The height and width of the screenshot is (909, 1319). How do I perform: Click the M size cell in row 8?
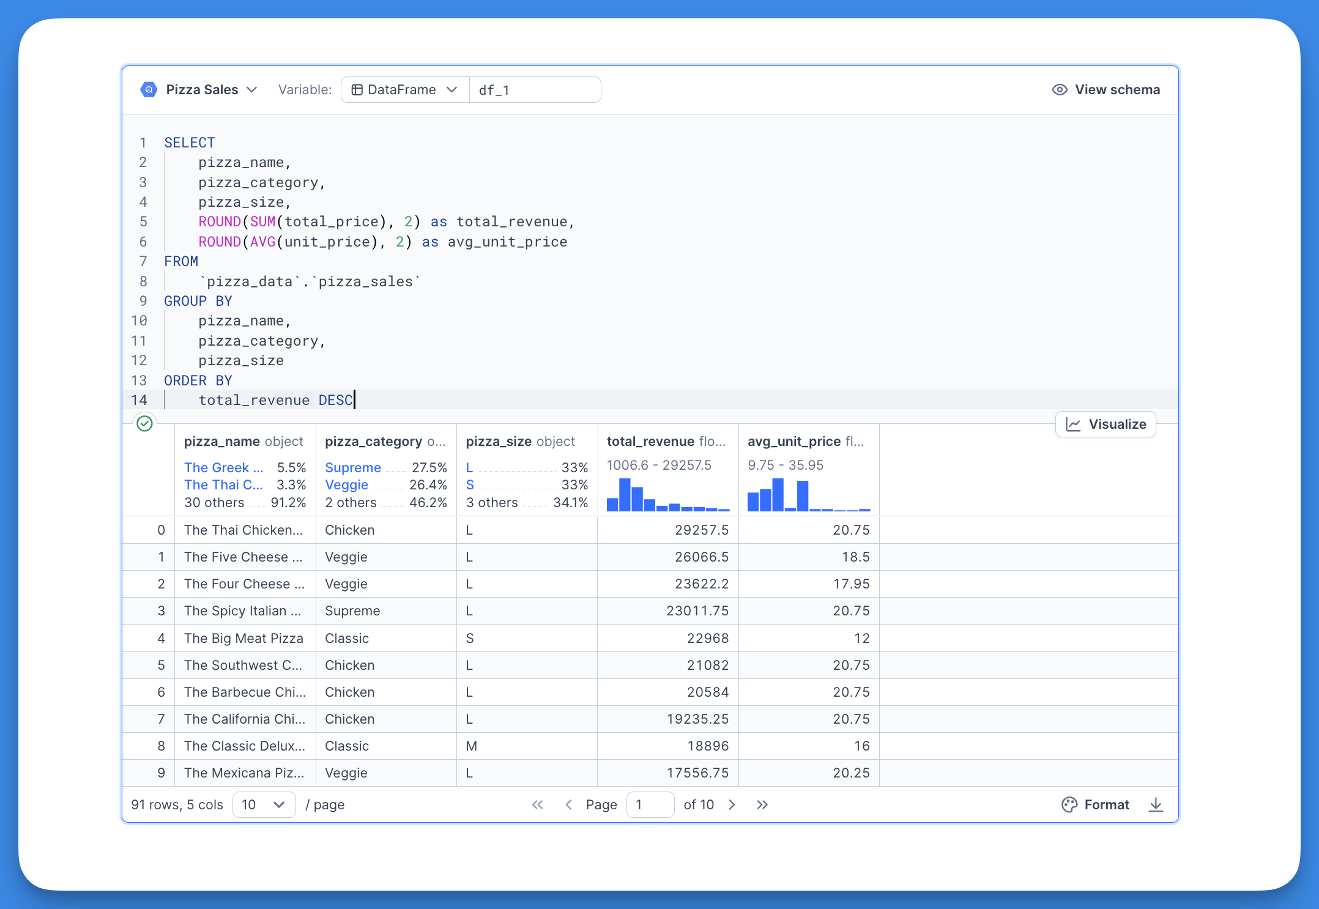[527, 746]
